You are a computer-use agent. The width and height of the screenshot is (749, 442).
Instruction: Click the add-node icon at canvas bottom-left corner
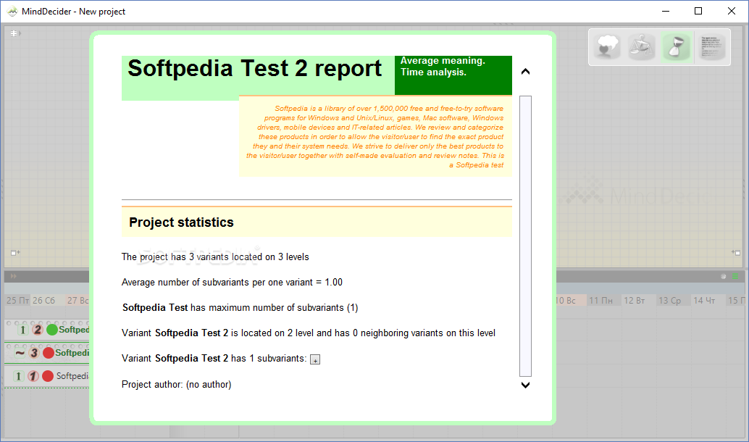point(14,252)
